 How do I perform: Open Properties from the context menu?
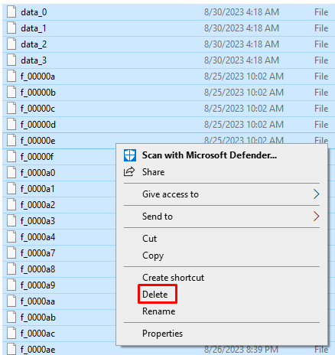(162, 334)
